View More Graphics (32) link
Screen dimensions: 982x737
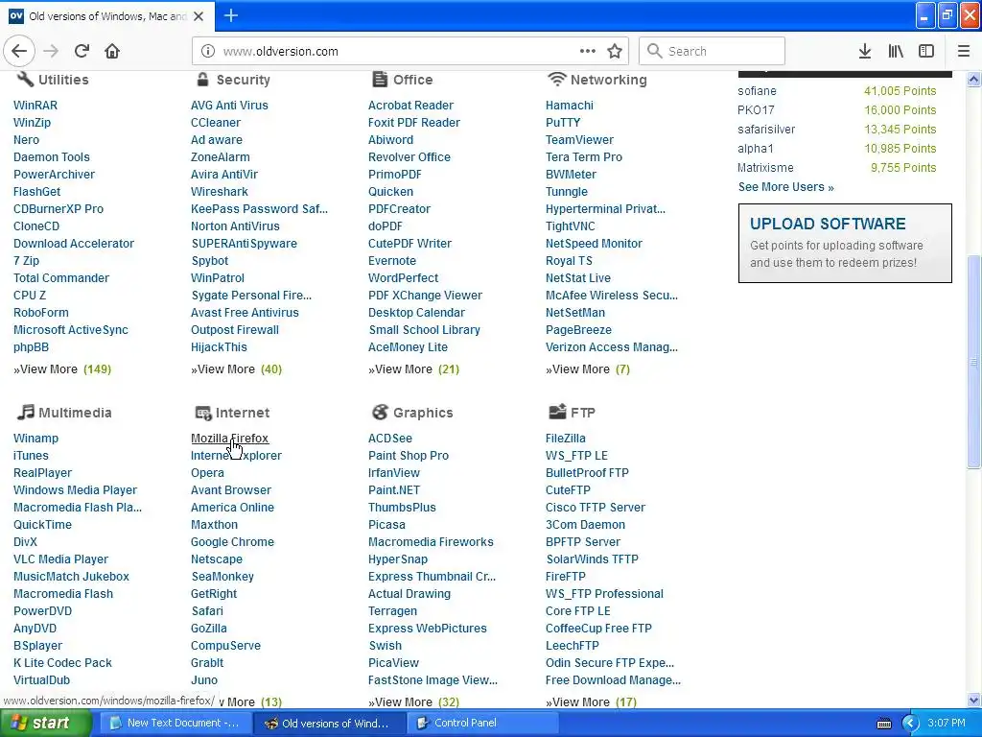413,701
